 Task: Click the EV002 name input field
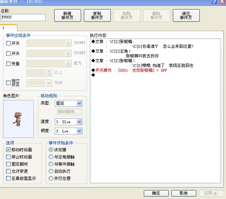coord(23,17)
